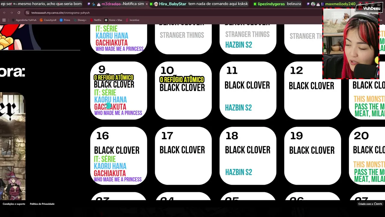Image resolution: width=385 pixels, height=217 pixels.
Task: Select day 10 number on calendar
Action: tap(167, 71)
